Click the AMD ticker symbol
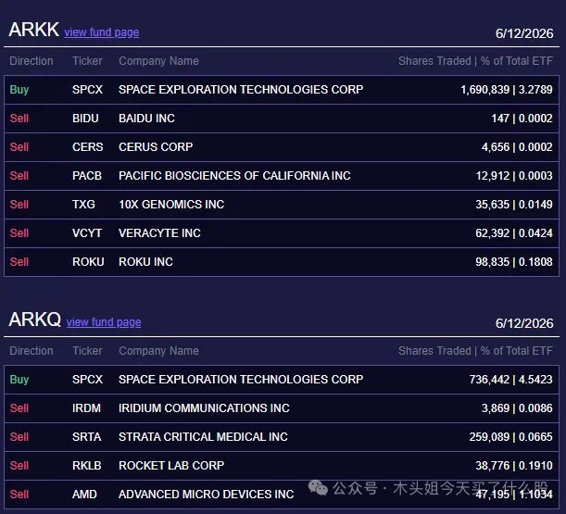 pyautogui.click(x=84, y=495)
